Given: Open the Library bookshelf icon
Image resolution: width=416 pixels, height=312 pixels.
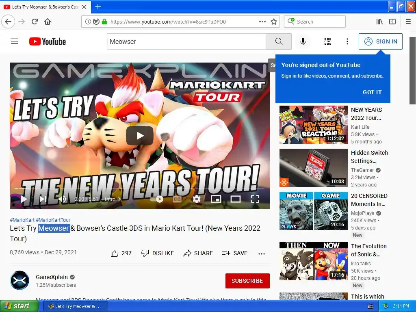Looking at the screenshot, I should 379,22.
